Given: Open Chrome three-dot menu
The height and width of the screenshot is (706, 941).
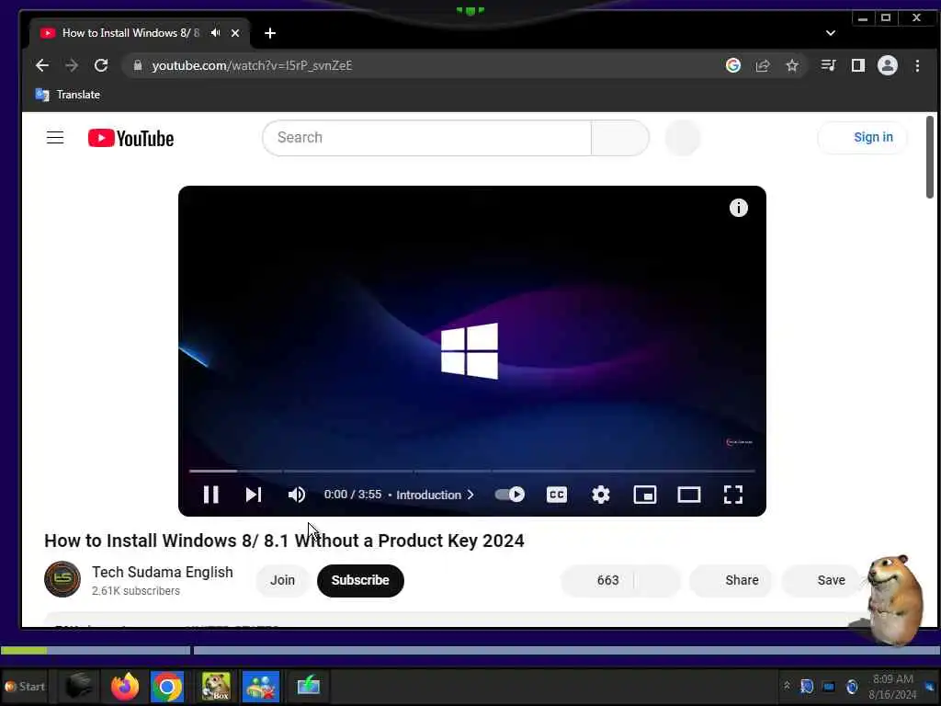Looking at the screenshot, I should [917, 65].
